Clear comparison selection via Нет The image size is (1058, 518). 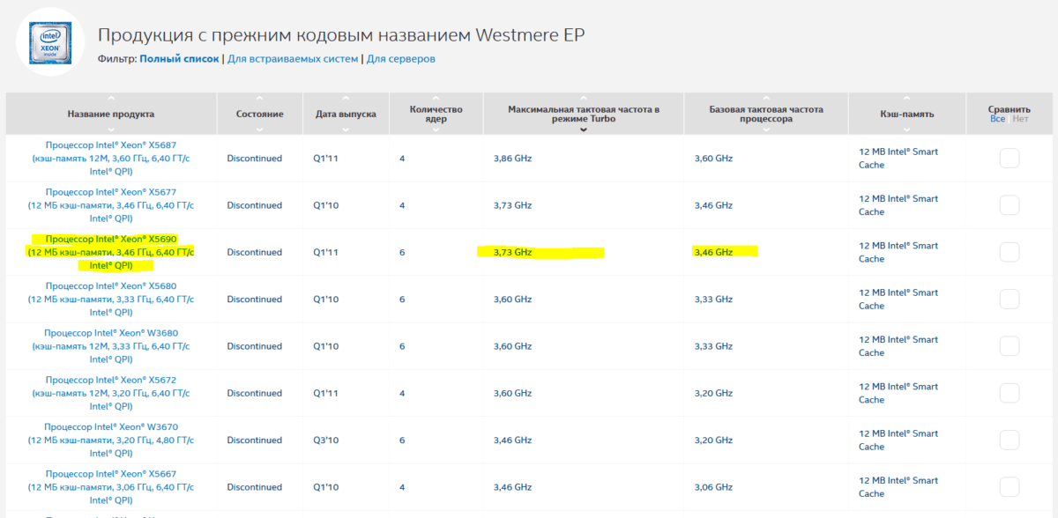[x=1020, y=119]
